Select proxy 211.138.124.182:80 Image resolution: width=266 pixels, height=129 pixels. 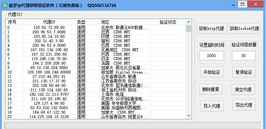[x=49, y=90]
